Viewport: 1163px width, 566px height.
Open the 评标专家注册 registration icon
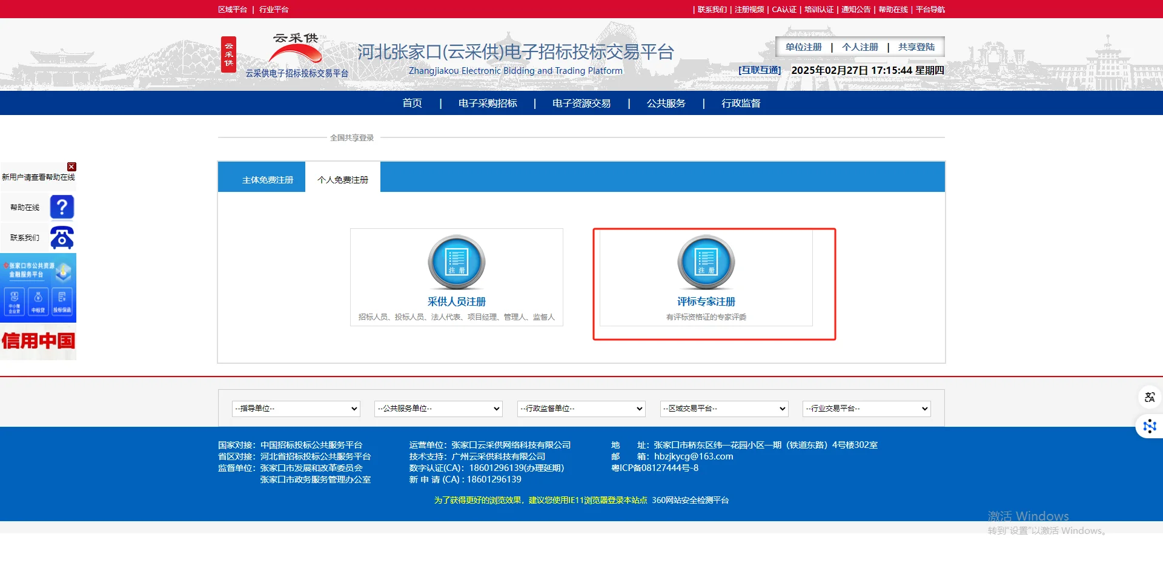706,263
